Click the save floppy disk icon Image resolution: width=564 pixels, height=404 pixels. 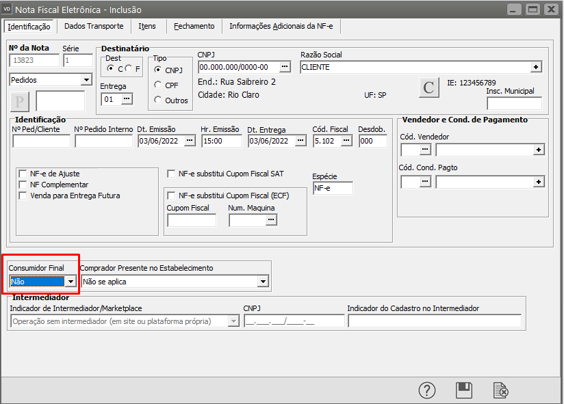[464, 390]
